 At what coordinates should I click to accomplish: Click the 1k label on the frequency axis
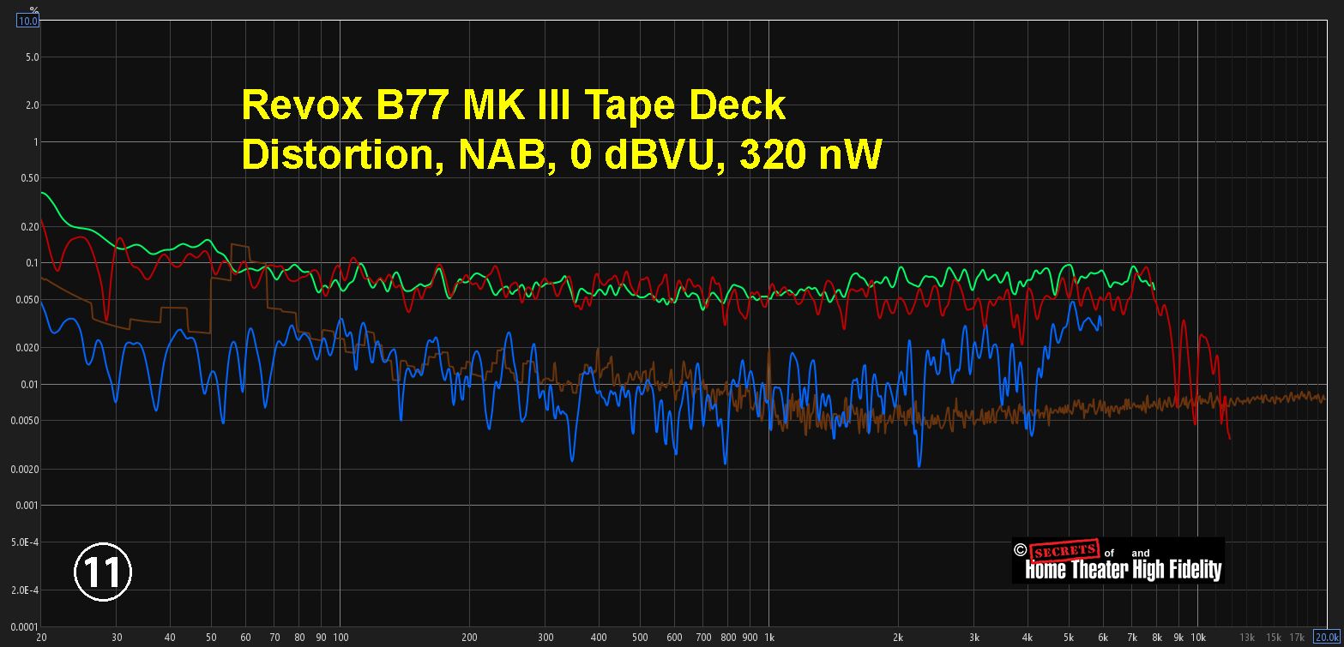pyautogui.click(x=768, y=638)
